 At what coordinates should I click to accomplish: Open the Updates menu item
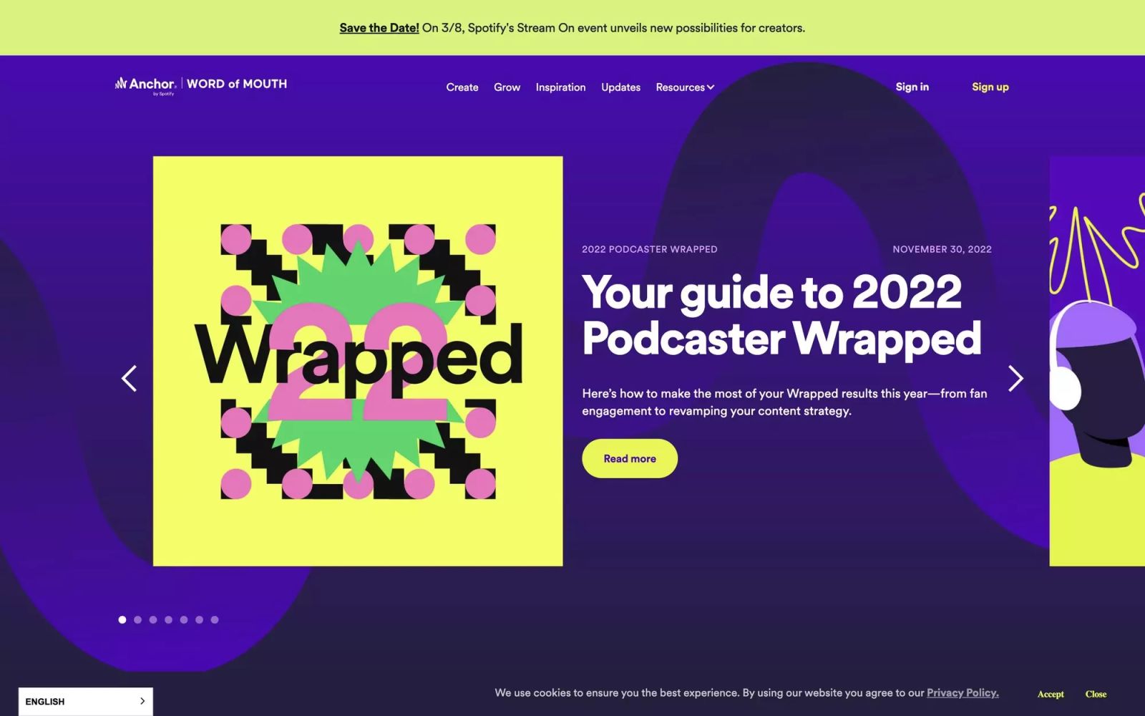coord(620,87)
